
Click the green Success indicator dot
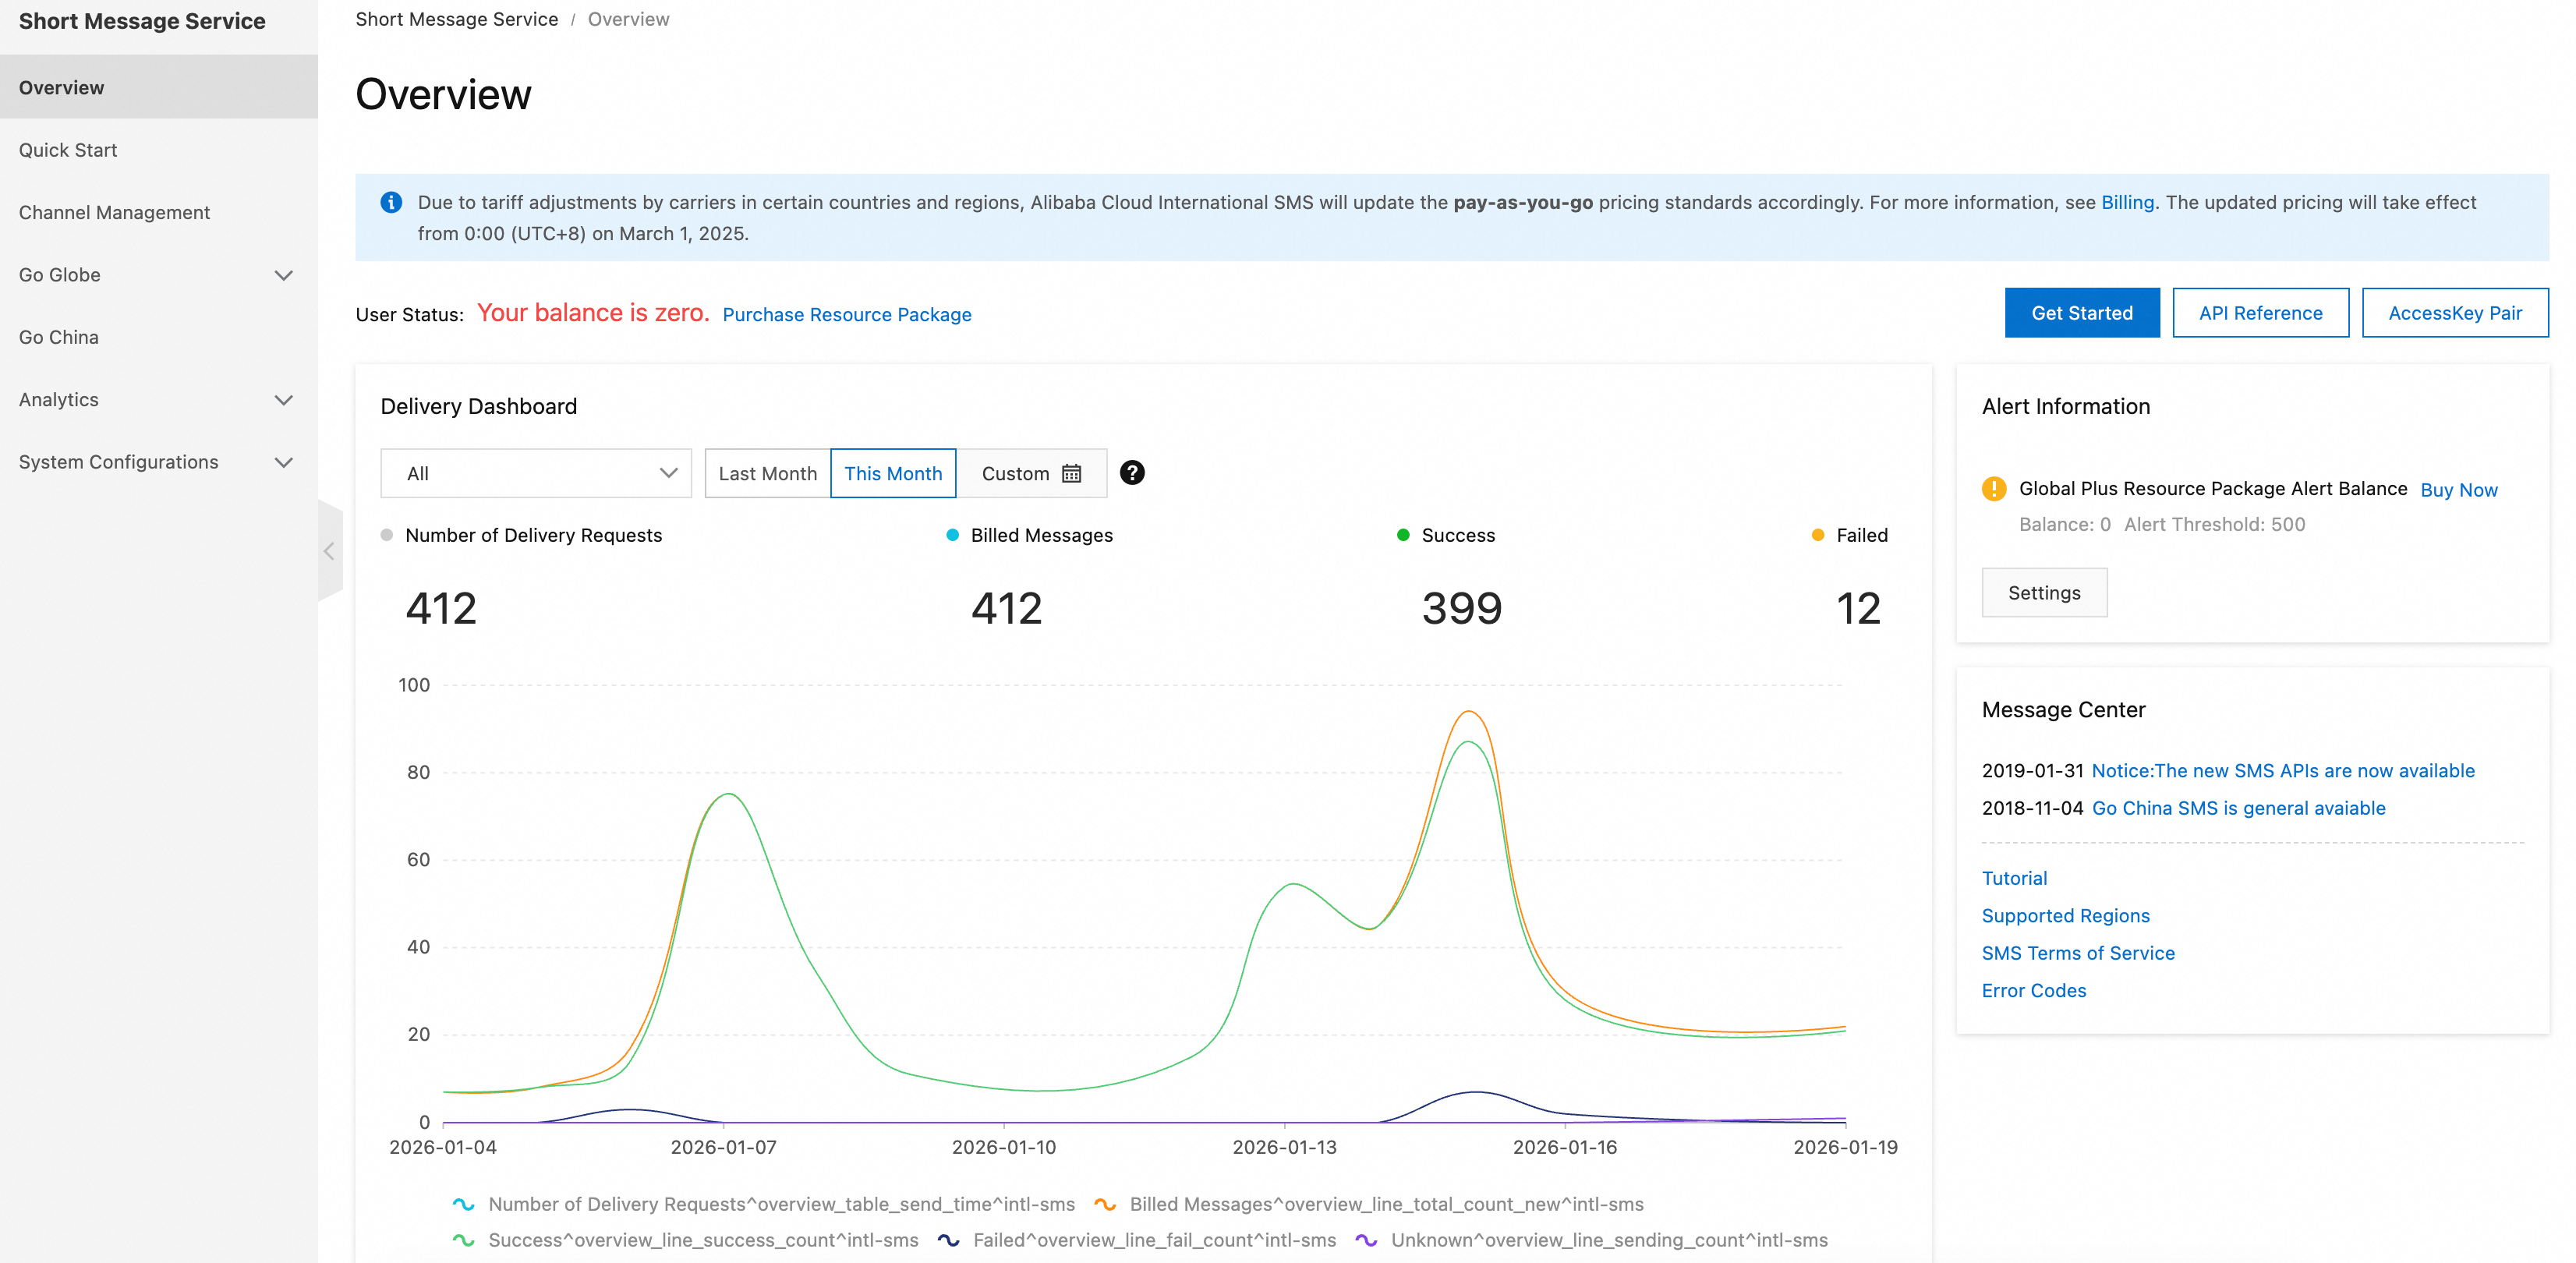click(1402, 535)
